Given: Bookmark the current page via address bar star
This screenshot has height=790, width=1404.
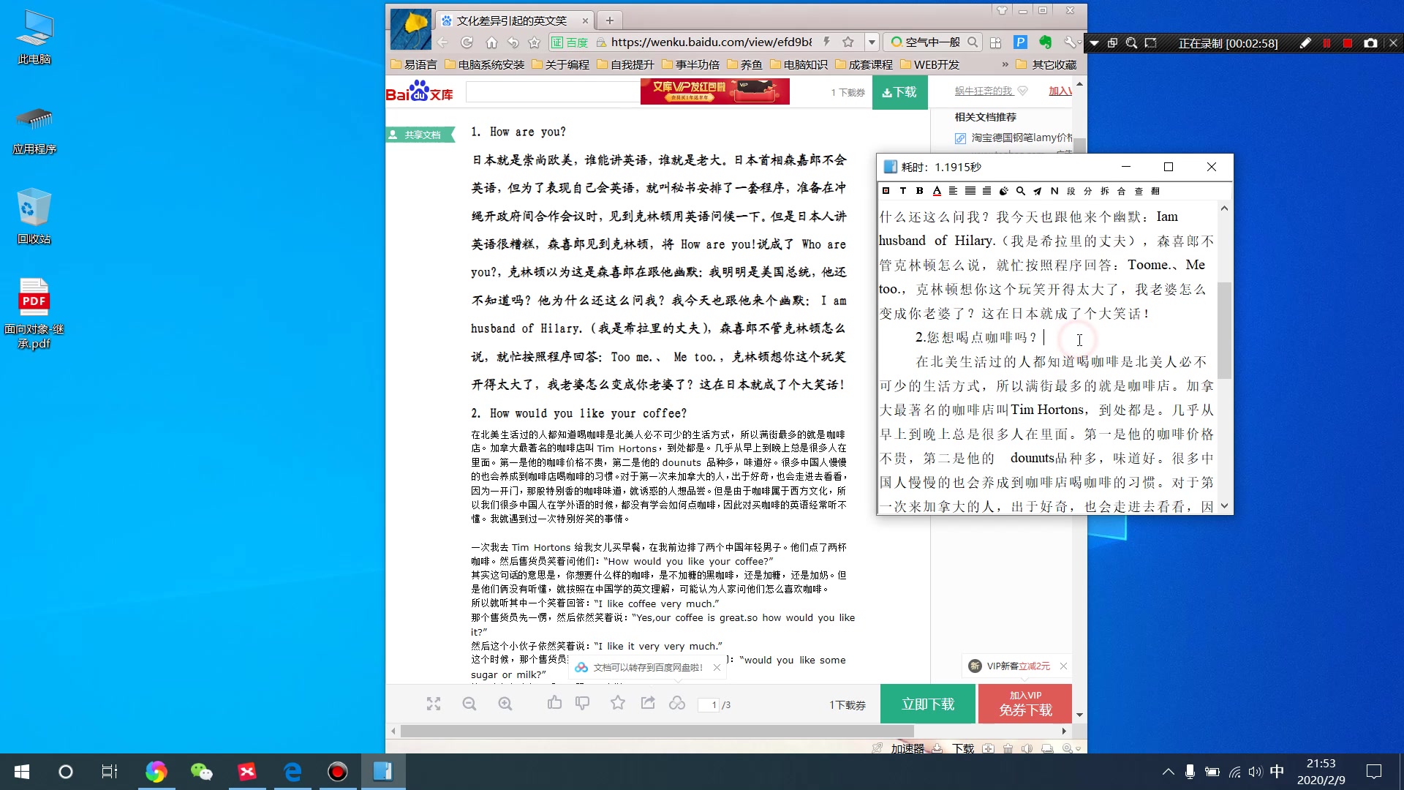Looking at the screenshot, I should coord(848,42).
